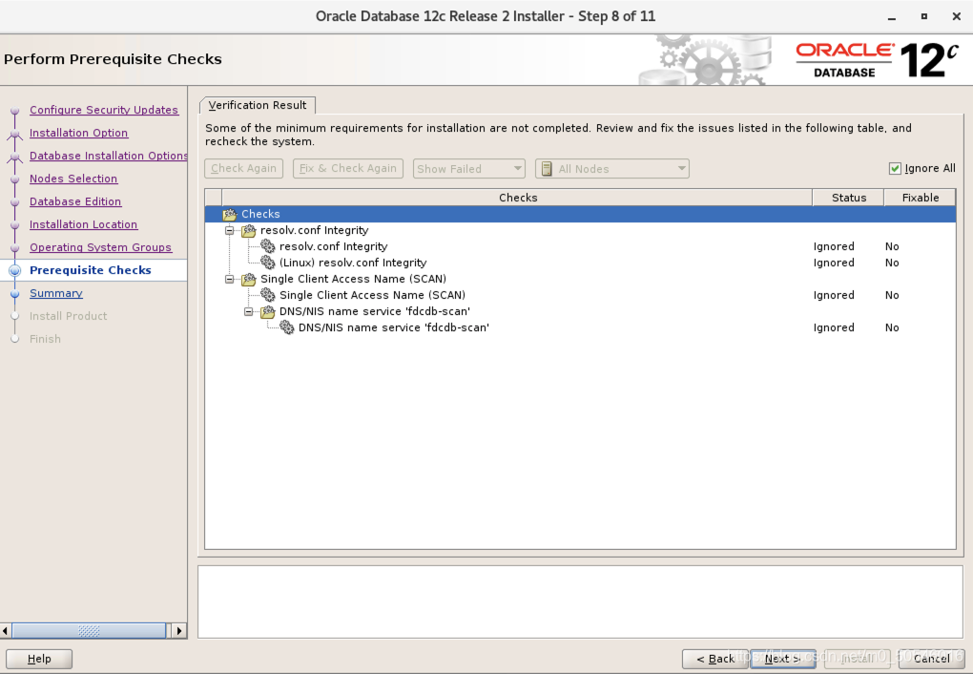Viewport: 973px width, 674px height.
Task: Click gear icon beside DNS/NIS name service leaf
Action: [287, 327]
